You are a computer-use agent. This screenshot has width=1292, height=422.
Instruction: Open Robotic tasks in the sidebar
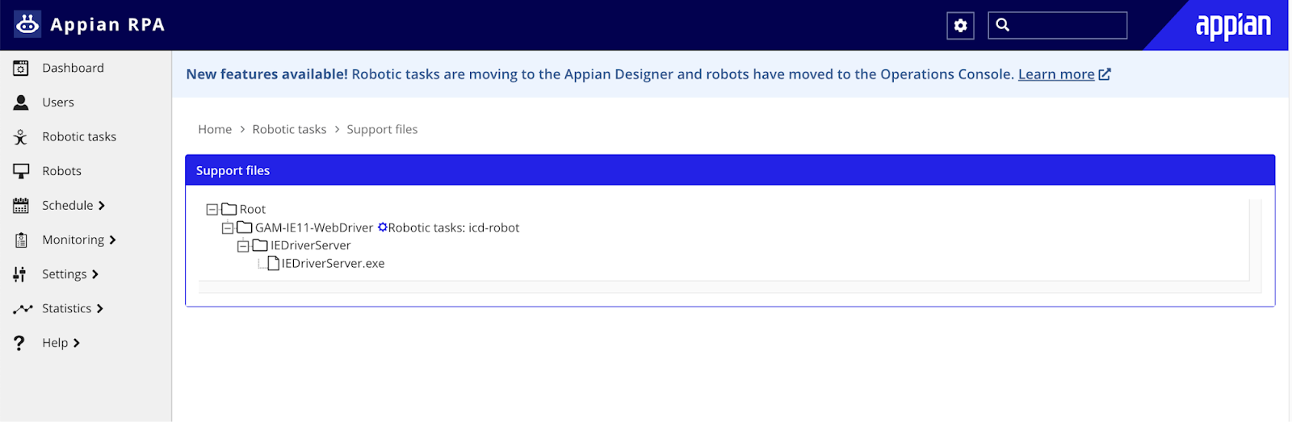79,136
